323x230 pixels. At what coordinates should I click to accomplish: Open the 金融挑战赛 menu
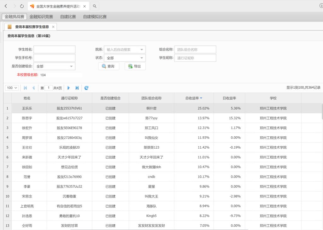[15, 17]
